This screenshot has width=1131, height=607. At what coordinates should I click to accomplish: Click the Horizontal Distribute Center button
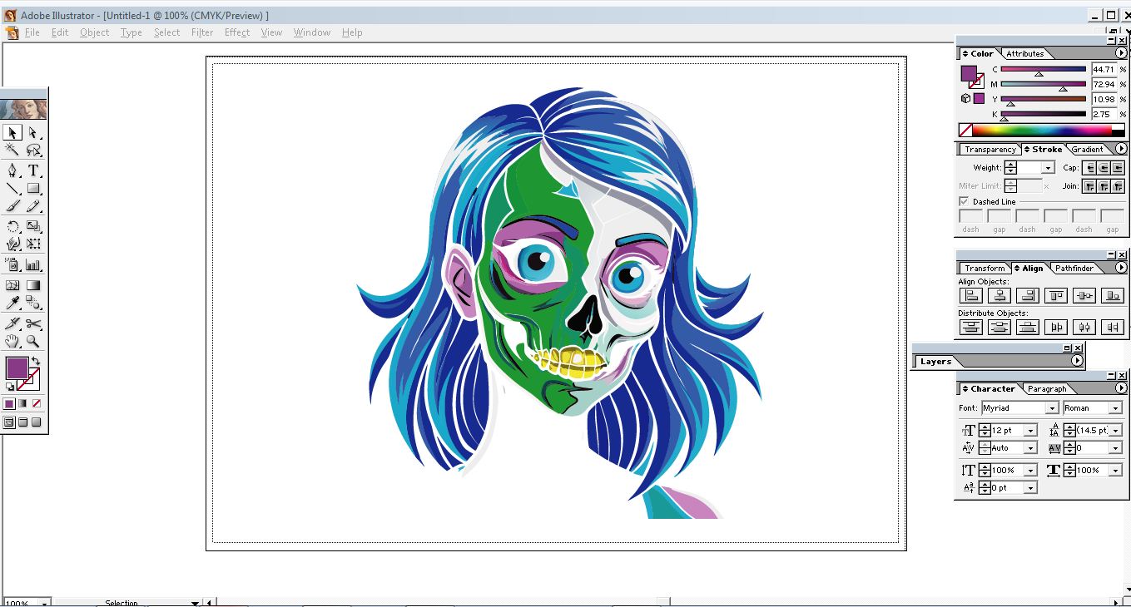pyautogui.click(x=1084, y=327)
